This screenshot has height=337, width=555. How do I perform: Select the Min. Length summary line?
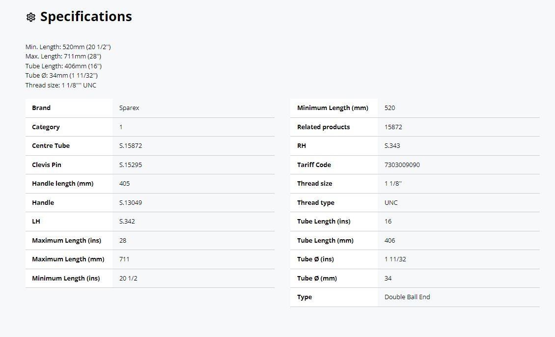coord(68,47)
